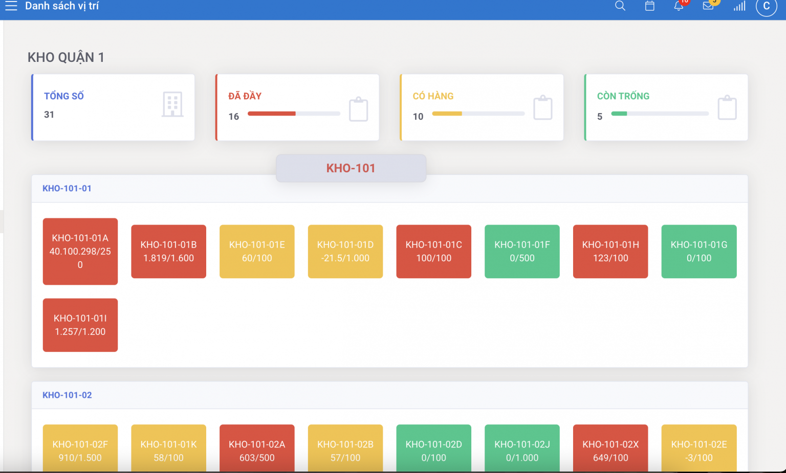View the statistics bar-chart icon

[739, 6]
